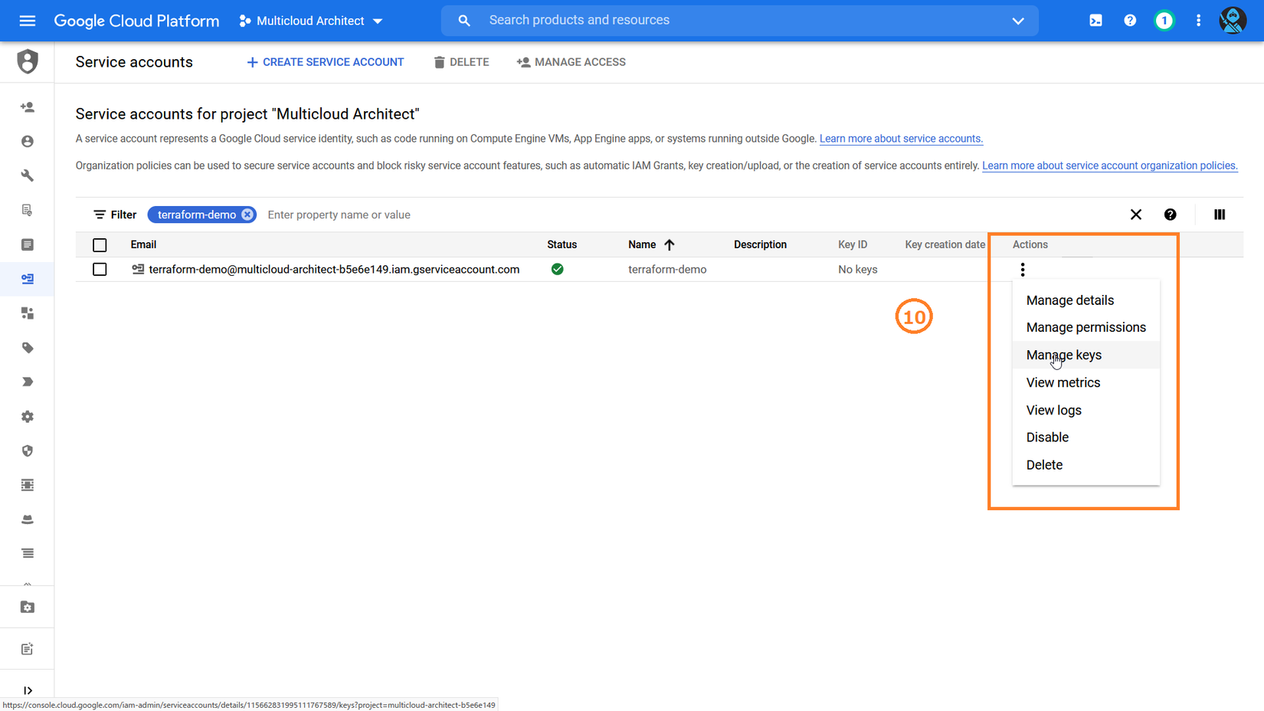Go to Google Cloud Platform home logo

point(136,21)
